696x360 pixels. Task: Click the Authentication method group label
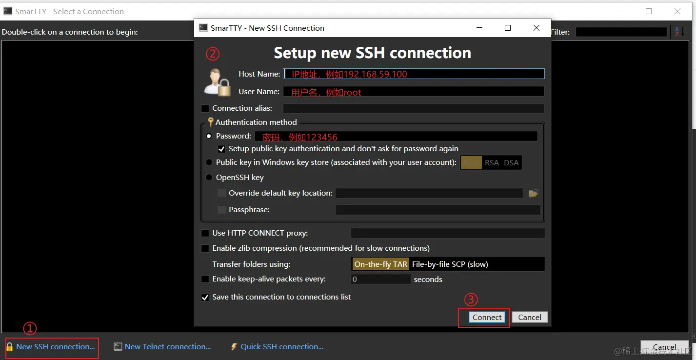pyautogui.click(x=256, y=122)
